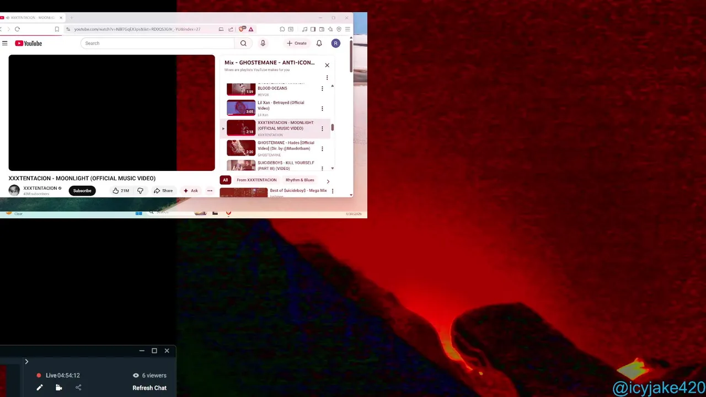
Task: Toggle the browser sidebar panel icon
Action: click(313, 29)
